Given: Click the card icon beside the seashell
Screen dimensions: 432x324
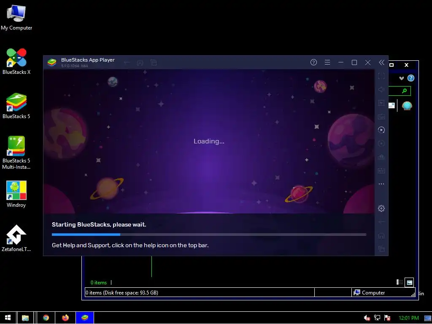Looking at the screenshot, I should pos(391,106).
